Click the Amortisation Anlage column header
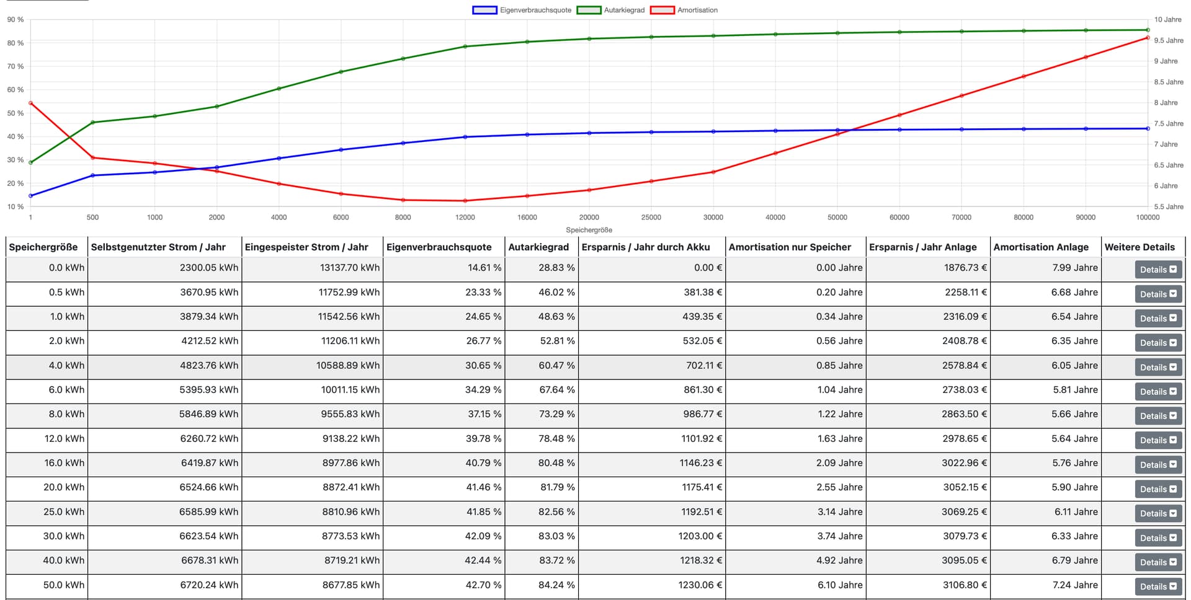Viewport: 1191px width, 600px height. point(1040,247)
